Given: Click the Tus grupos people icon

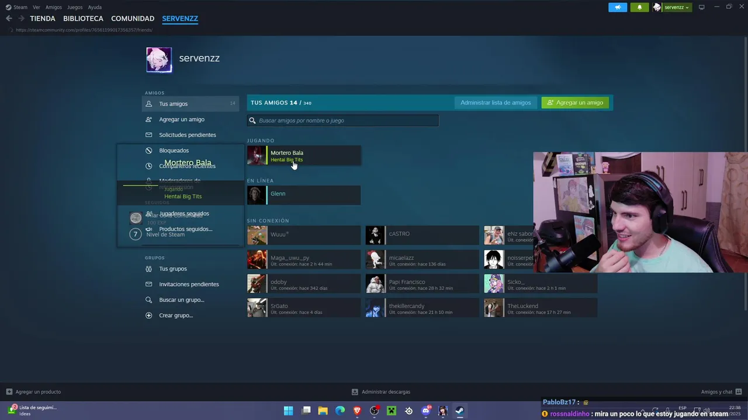Looking at the screenshot, I should pyautogui.click(x=148, y=269).
